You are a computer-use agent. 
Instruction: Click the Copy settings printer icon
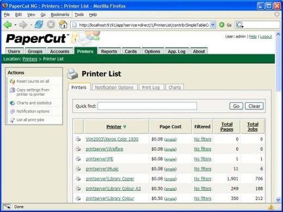pyautogui.click(x=12, y=90)
